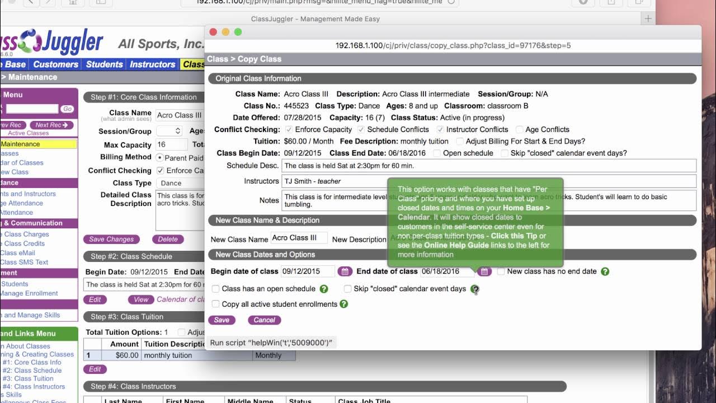Check New class has no end date
Image resolution: width=716 pixels, height=403 pixels.
[502, 271]
